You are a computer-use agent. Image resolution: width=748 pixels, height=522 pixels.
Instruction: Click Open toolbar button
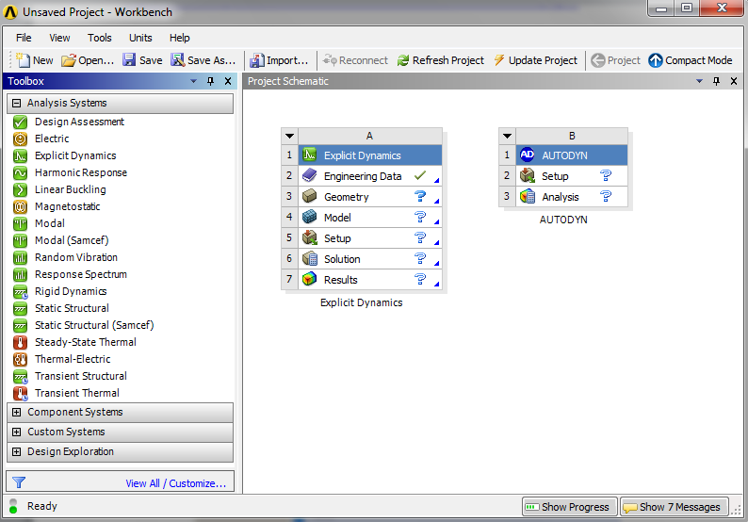[88, 60]
